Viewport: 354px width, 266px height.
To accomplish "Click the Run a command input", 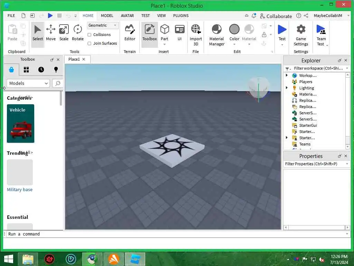I will [x=176, y=234].
